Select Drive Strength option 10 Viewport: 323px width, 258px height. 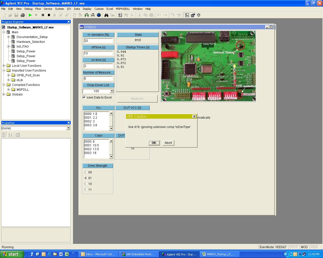[x=86, y=184]
